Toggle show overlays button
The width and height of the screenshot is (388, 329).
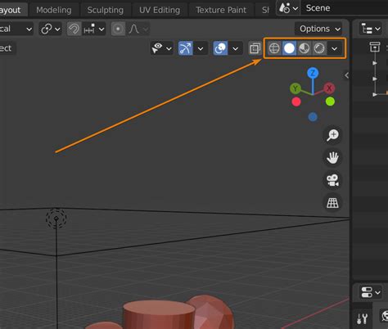point(220,48)
